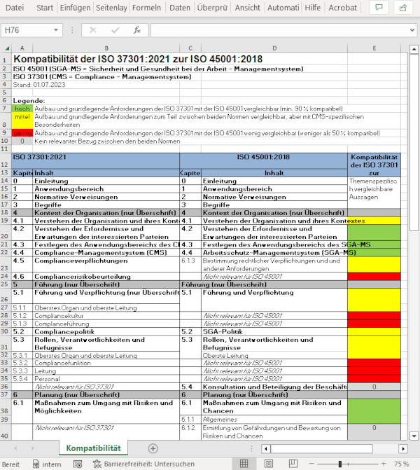
Task: Click the Share icon in the ribbon
Action: (404, 8)
